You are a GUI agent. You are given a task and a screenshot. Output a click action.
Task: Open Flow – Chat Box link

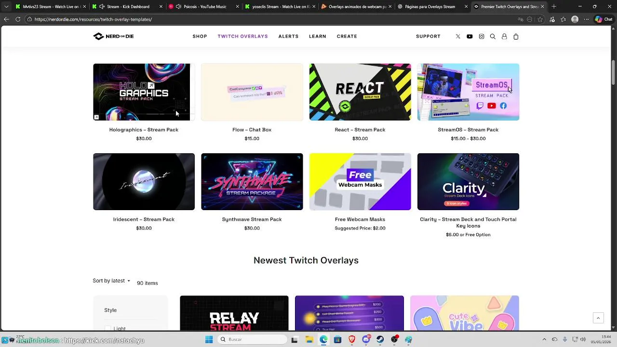coord(252,130)
